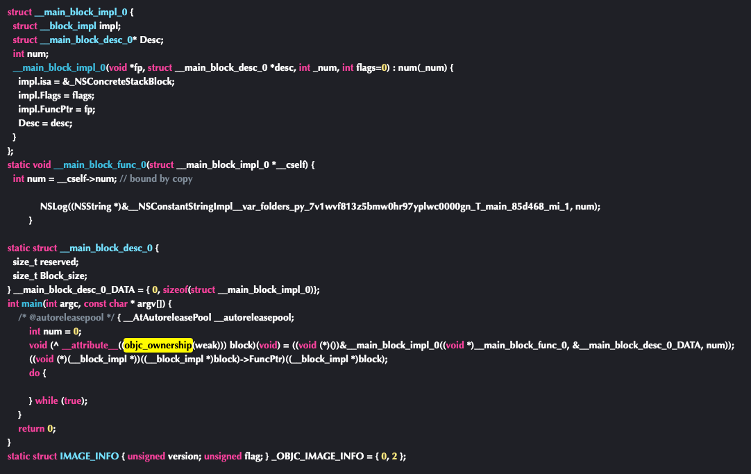Click the "static void" keywords
The image size is (751, 474).
click(x=28, y=164)
